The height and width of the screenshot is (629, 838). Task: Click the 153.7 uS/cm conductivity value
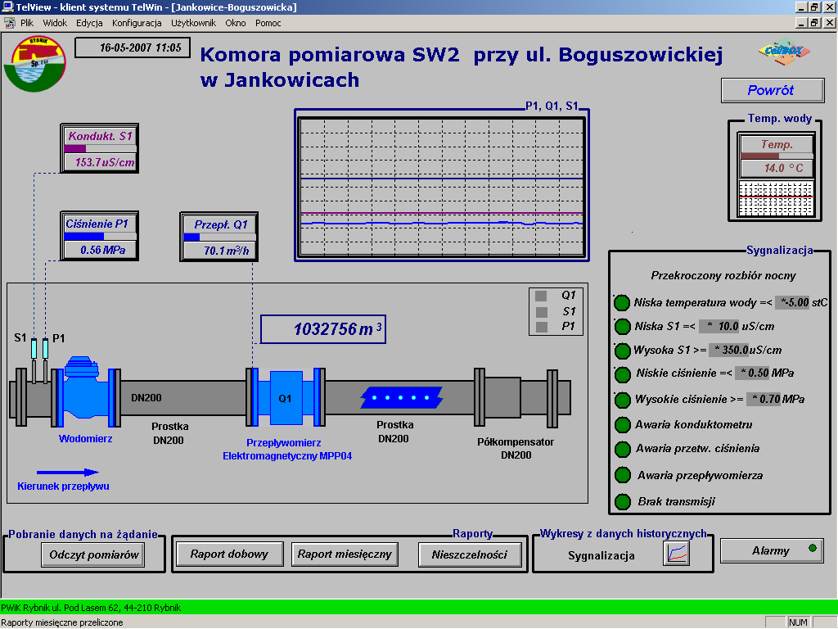click(x=100, y=162)
